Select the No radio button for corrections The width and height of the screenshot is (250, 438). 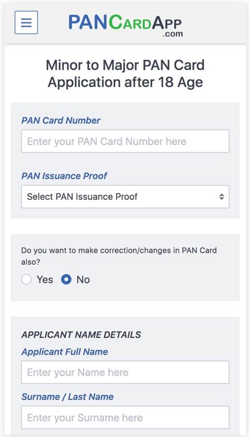click(x=66, y=279)
